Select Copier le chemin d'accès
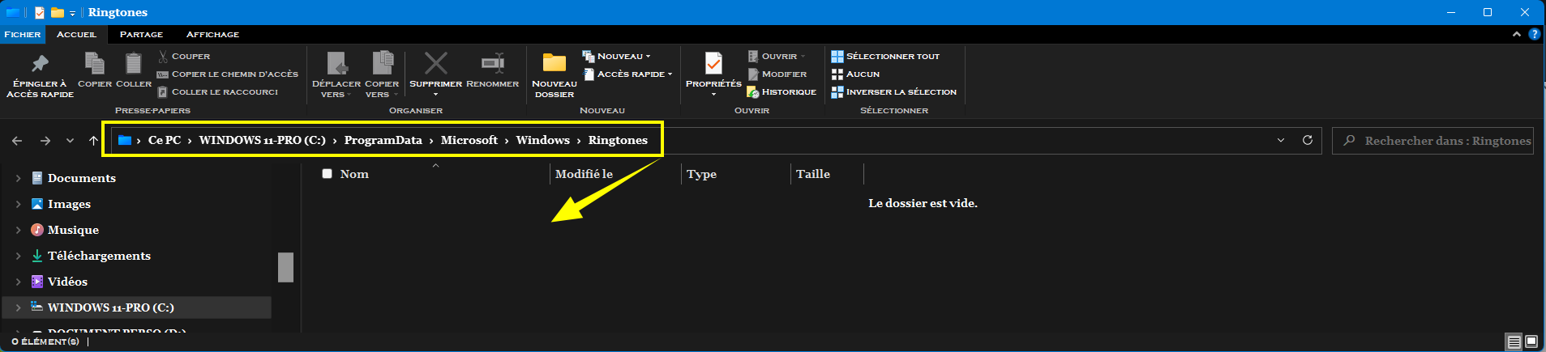Screen dimensions: 1546x352 pyautogui.click(x=228, y=74)
